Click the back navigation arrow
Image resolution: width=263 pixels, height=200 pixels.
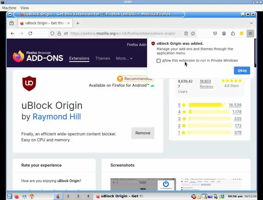[13, 33]
